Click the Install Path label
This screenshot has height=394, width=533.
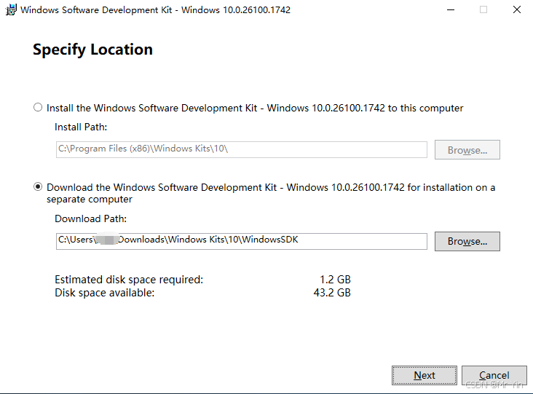pyautogui.click(x=81, y=127)
